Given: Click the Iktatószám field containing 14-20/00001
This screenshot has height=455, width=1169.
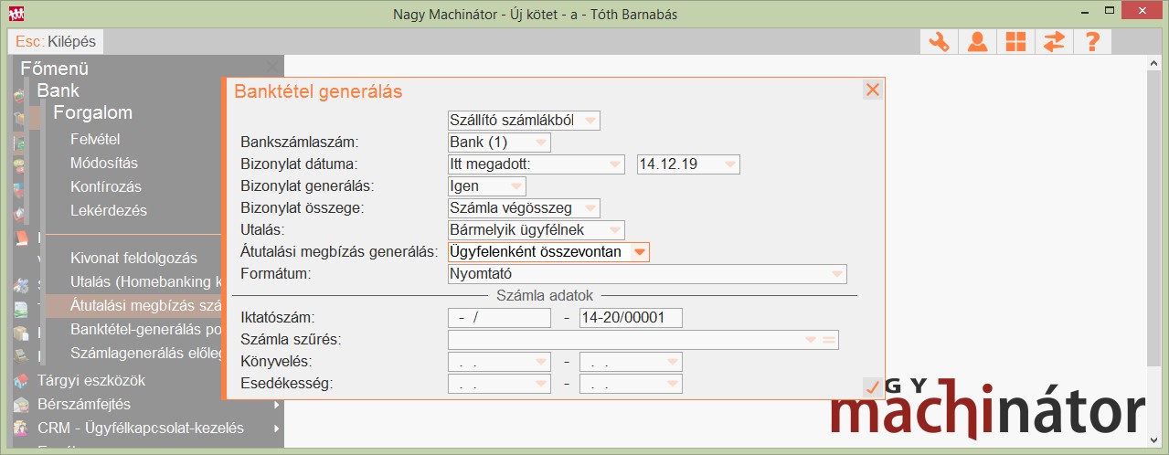Looking at the screenshot, I should coord(631,318).
